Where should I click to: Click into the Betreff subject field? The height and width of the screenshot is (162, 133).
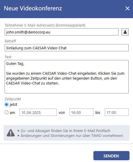(66, 48)
